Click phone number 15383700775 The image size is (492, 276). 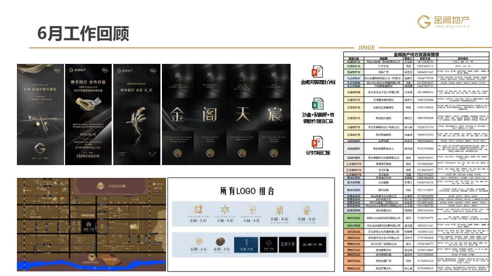tap(425, 218)
